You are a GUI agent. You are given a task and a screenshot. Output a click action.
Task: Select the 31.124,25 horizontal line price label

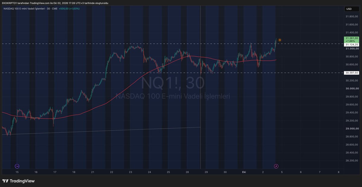click(x=351, y=45)
